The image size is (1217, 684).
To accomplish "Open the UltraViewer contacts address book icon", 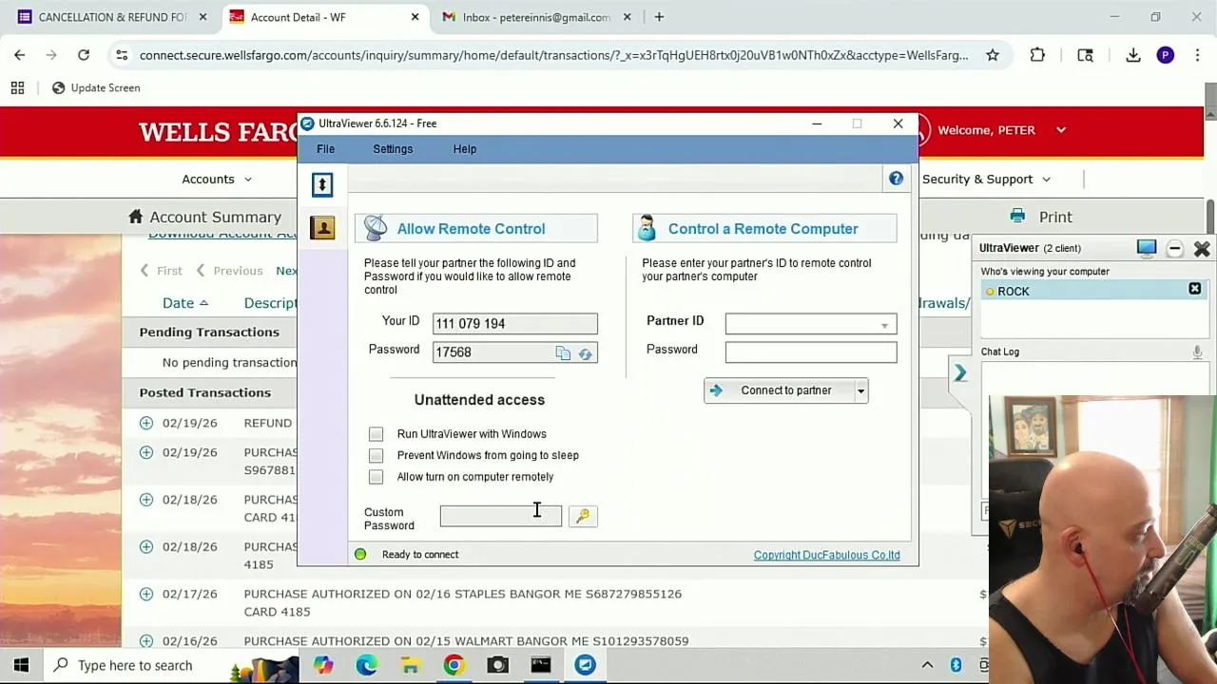I will 322,228.
